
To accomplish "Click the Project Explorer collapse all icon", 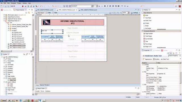I will (26, 13).
